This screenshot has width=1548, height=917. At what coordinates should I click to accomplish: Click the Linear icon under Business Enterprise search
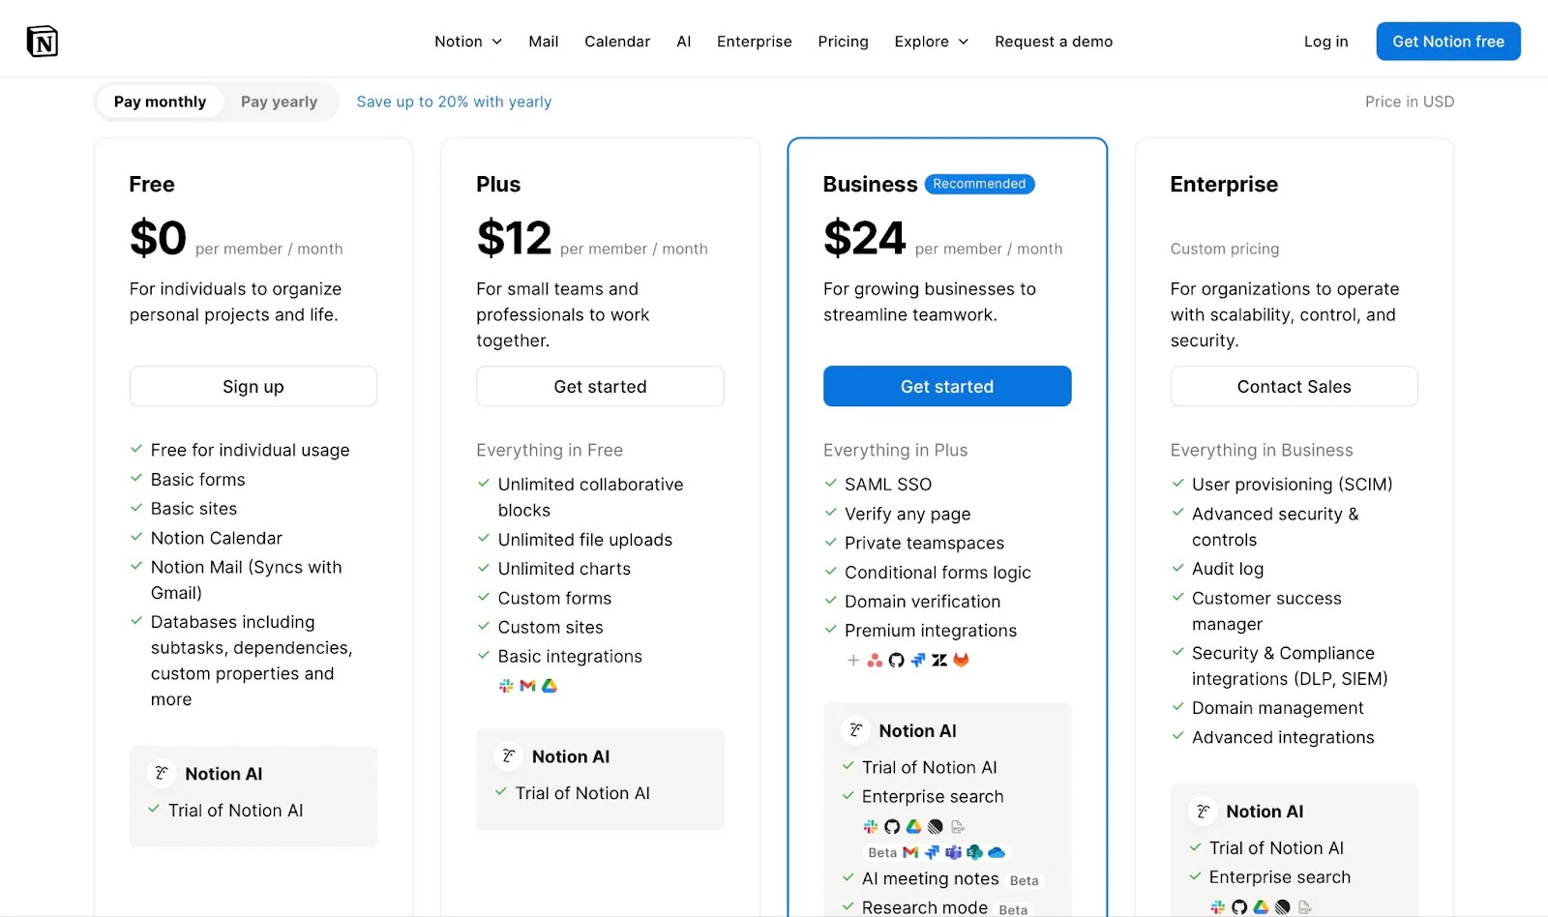935,826
